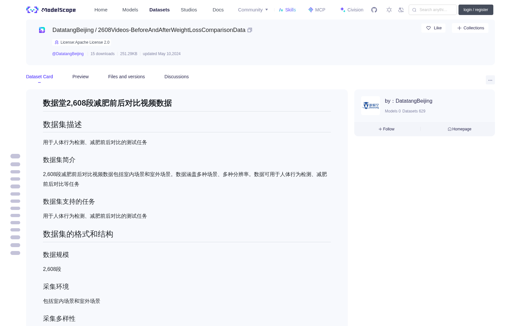The image size is (521, 326).
Task: Click DatatangBeijing in the breadcrumb title
Action: coord(73,30)
